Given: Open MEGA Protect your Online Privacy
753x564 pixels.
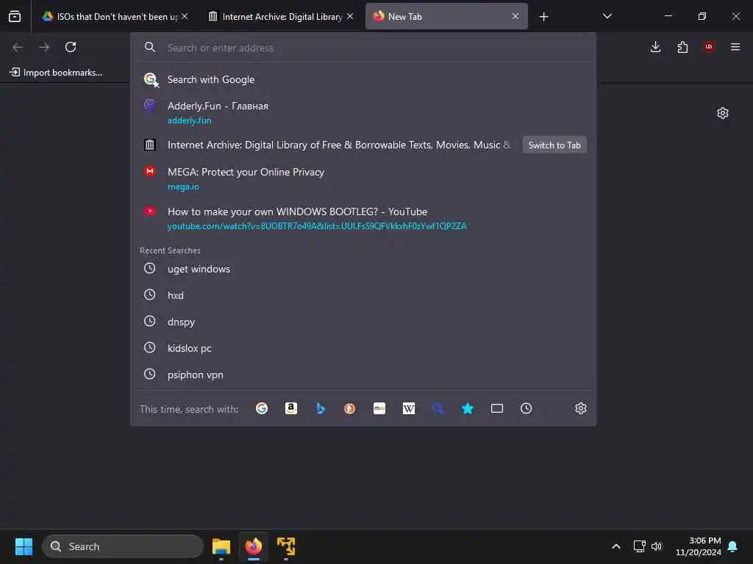Looking at the screenshot, I should pos(363,178).
